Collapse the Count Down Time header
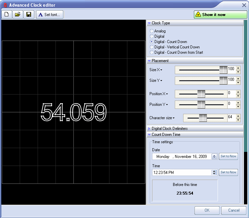 pyautogui.click(x=166, y=135)
